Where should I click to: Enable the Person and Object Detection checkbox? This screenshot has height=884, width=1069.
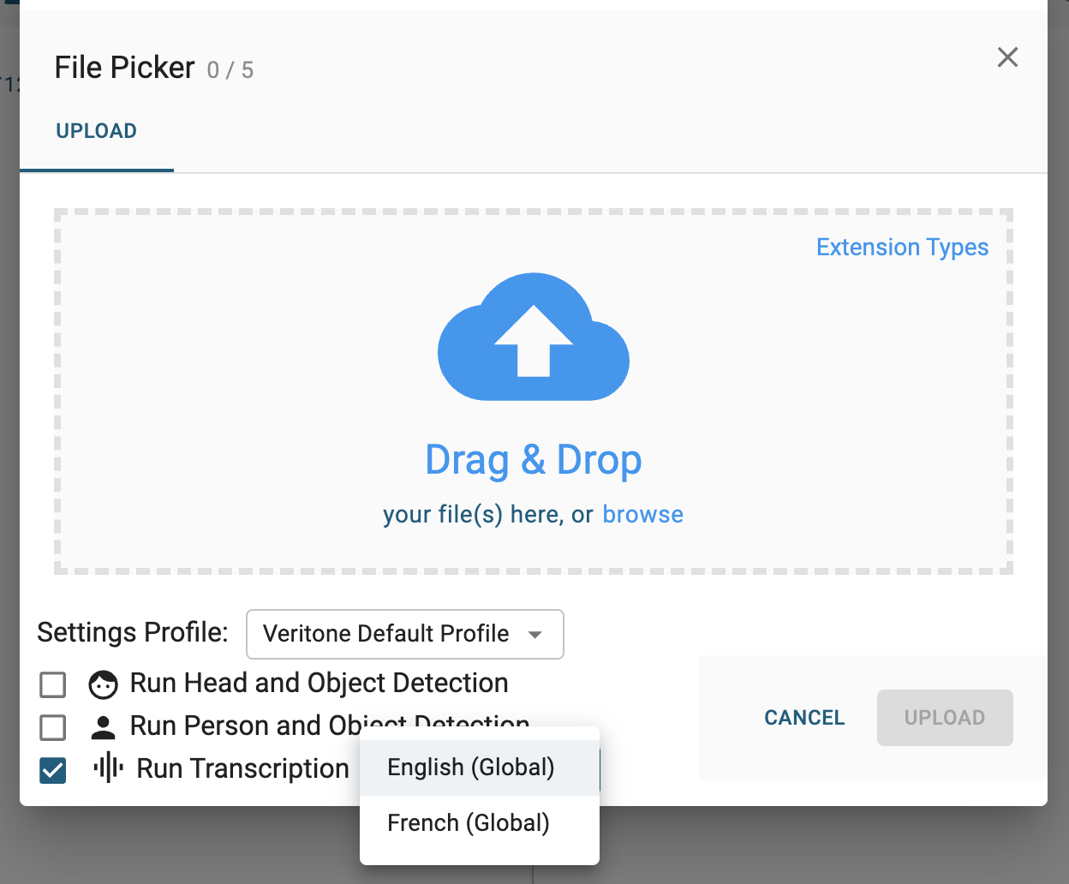(53, 727)
